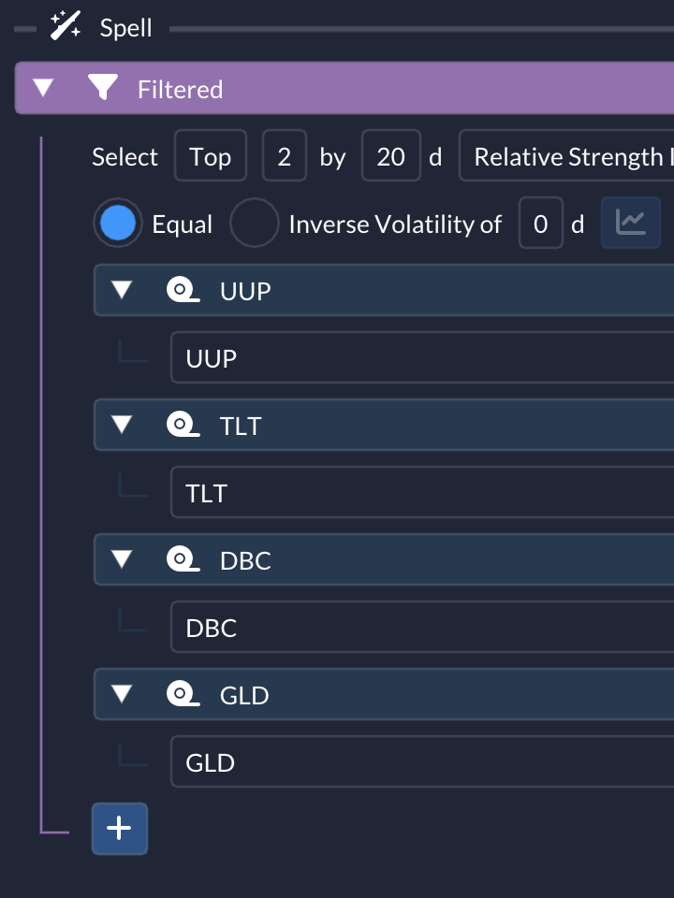Collapse the DBC group triangle
This screenshot has width=674, height=898.
click(122, 559)
